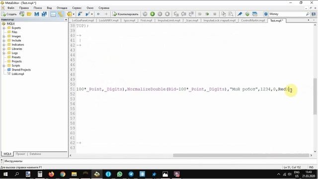Switch to the Scan.mq4 tab
The height and width of the screenshot is (179, 318).
[192, 20]
